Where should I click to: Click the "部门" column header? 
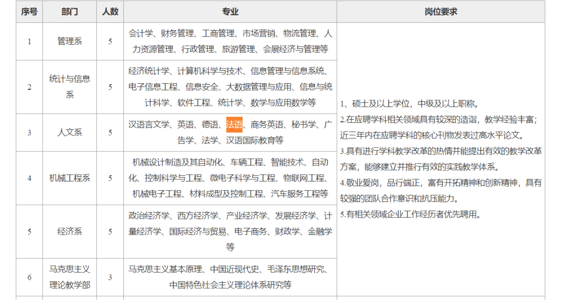pyautogui.click(x=70, y=12)
